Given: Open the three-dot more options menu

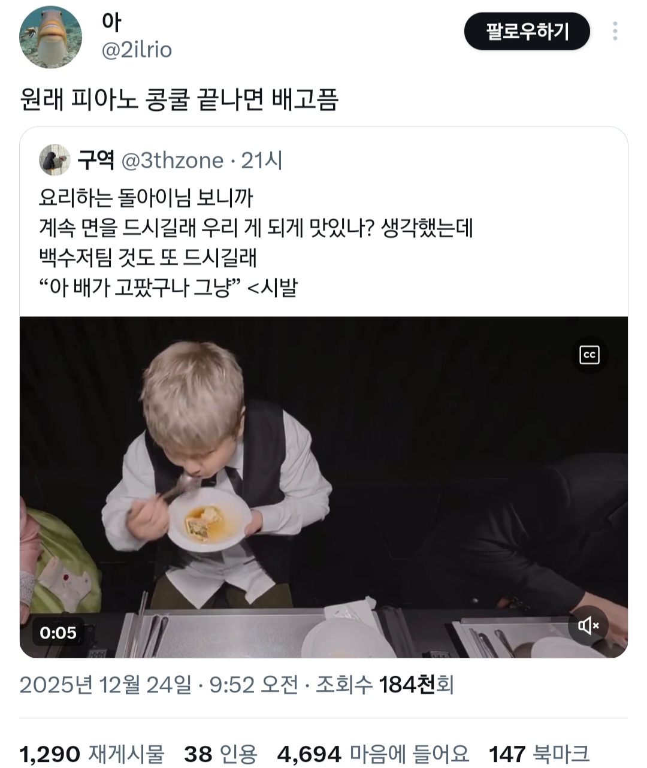Looking at the screenshot, I should click(615, 31).
